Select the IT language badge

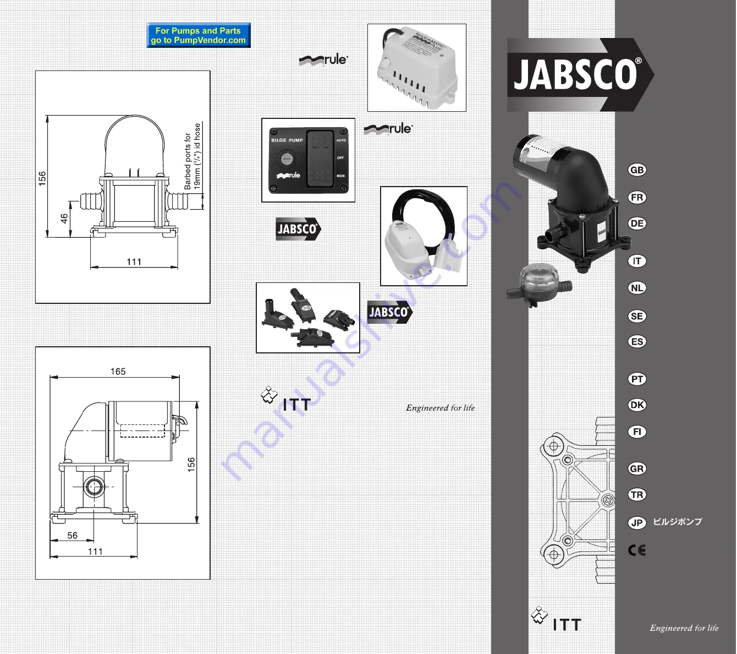coord(637,261)
